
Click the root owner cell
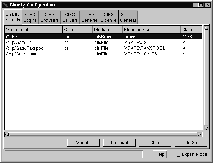coord(68,37)
